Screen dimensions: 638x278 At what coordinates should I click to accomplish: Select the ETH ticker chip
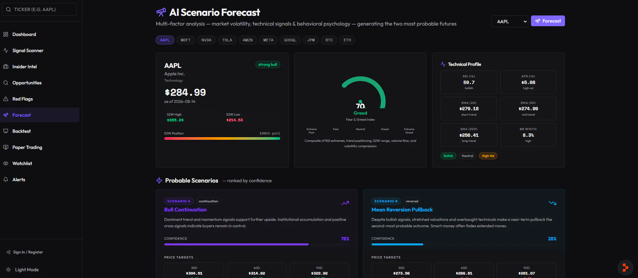tap(347, 40)
